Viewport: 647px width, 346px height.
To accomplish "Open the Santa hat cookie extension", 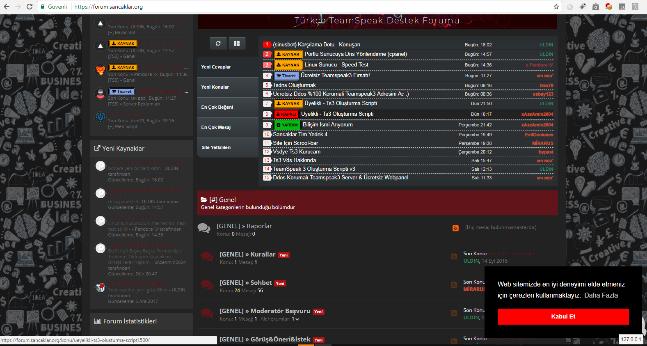I will coord(609,7).
